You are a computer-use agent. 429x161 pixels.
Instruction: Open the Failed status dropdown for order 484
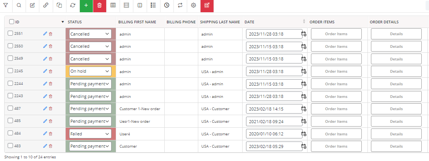tap(90, 134)
